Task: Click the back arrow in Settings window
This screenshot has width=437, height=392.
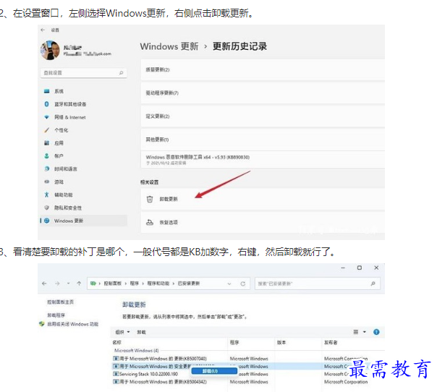Action: [x=43, y=30]
